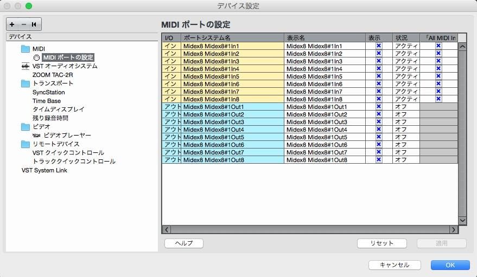Open the MIDI folder icon
This screenshot has width=477, height=277.
tap(26, 49)
